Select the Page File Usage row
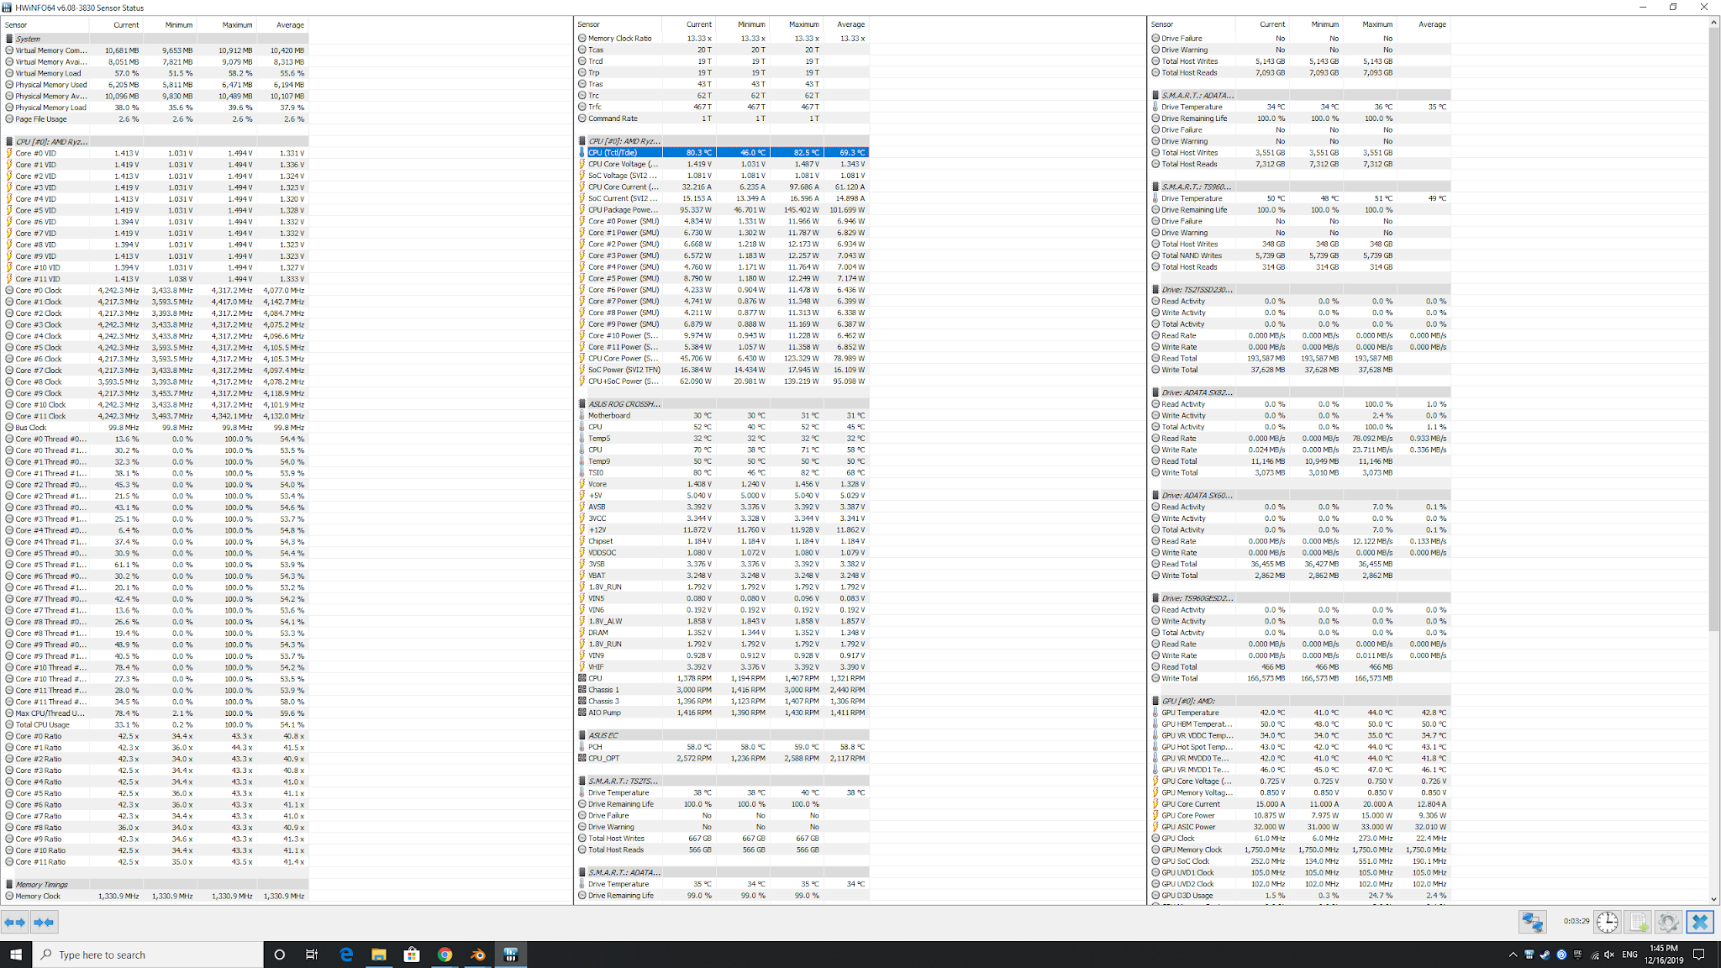 155,119
